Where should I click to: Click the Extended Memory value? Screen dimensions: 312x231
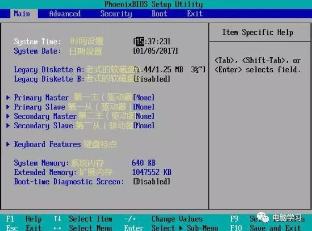click(152, 172)
